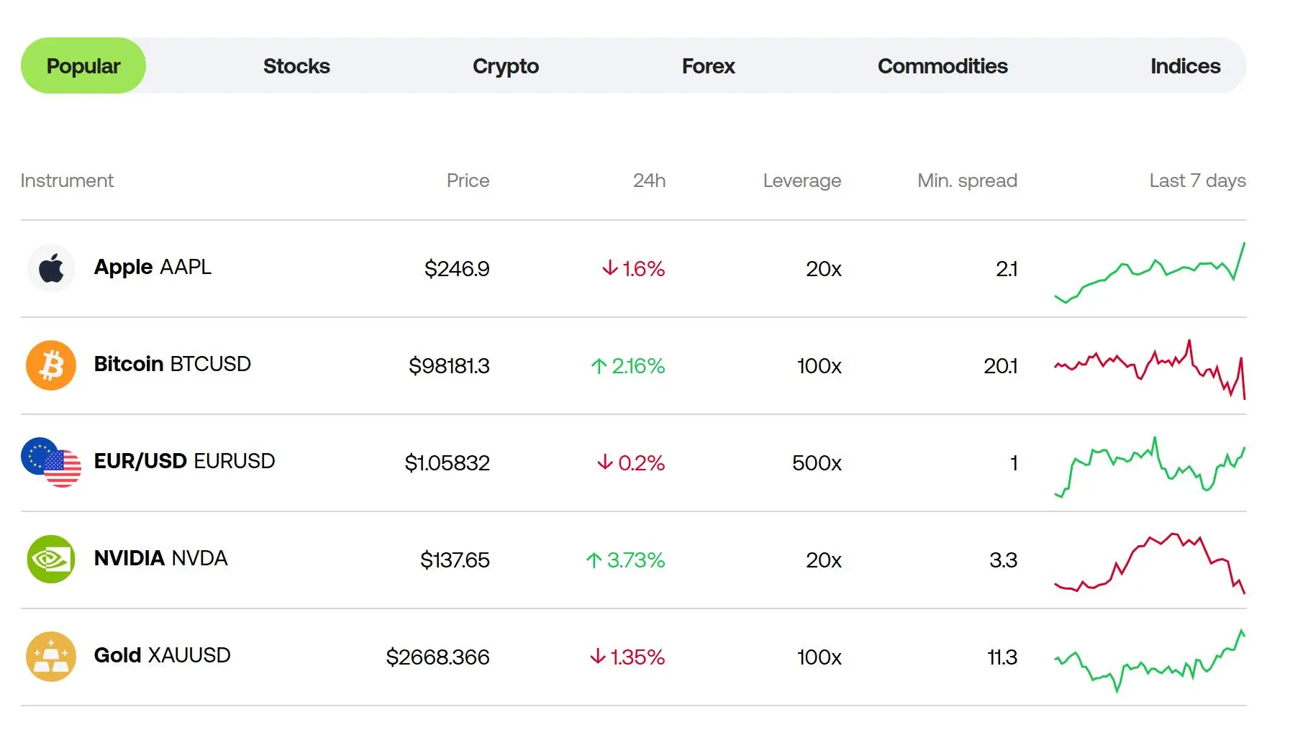Click NVIDIA's price $137.65
1308x730 pixels.
pos(455,560)
